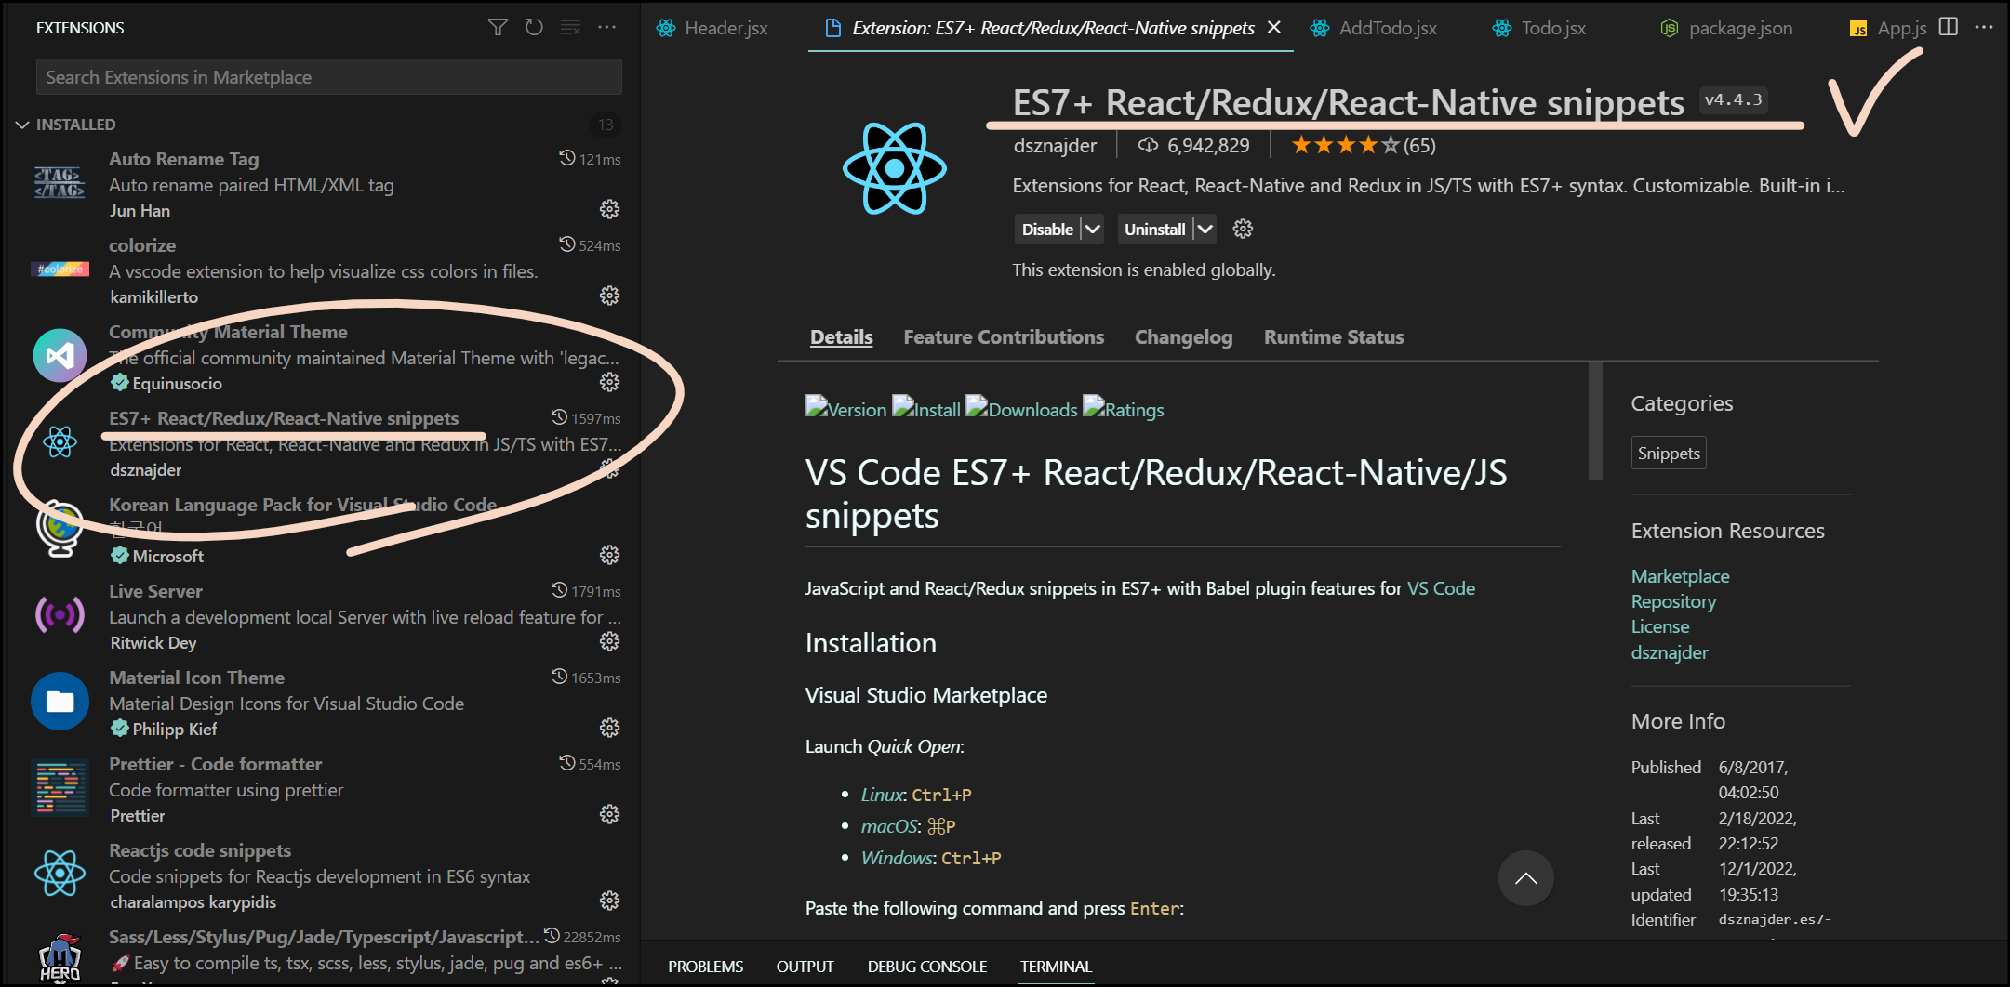Open manage gear for Live Server
This screenshot has height=987, width=2010.
609,641
